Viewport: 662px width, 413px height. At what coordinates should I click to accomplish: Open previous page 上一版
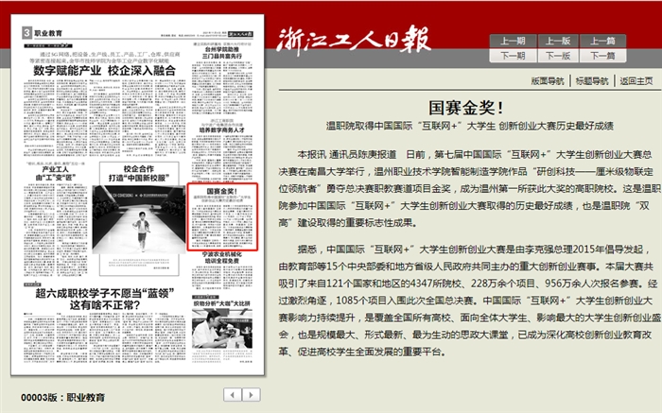tap(558, 41)
